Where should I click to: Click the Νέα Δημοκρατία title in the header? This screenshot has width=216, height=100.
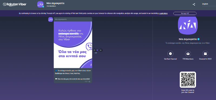pos(55,3)
